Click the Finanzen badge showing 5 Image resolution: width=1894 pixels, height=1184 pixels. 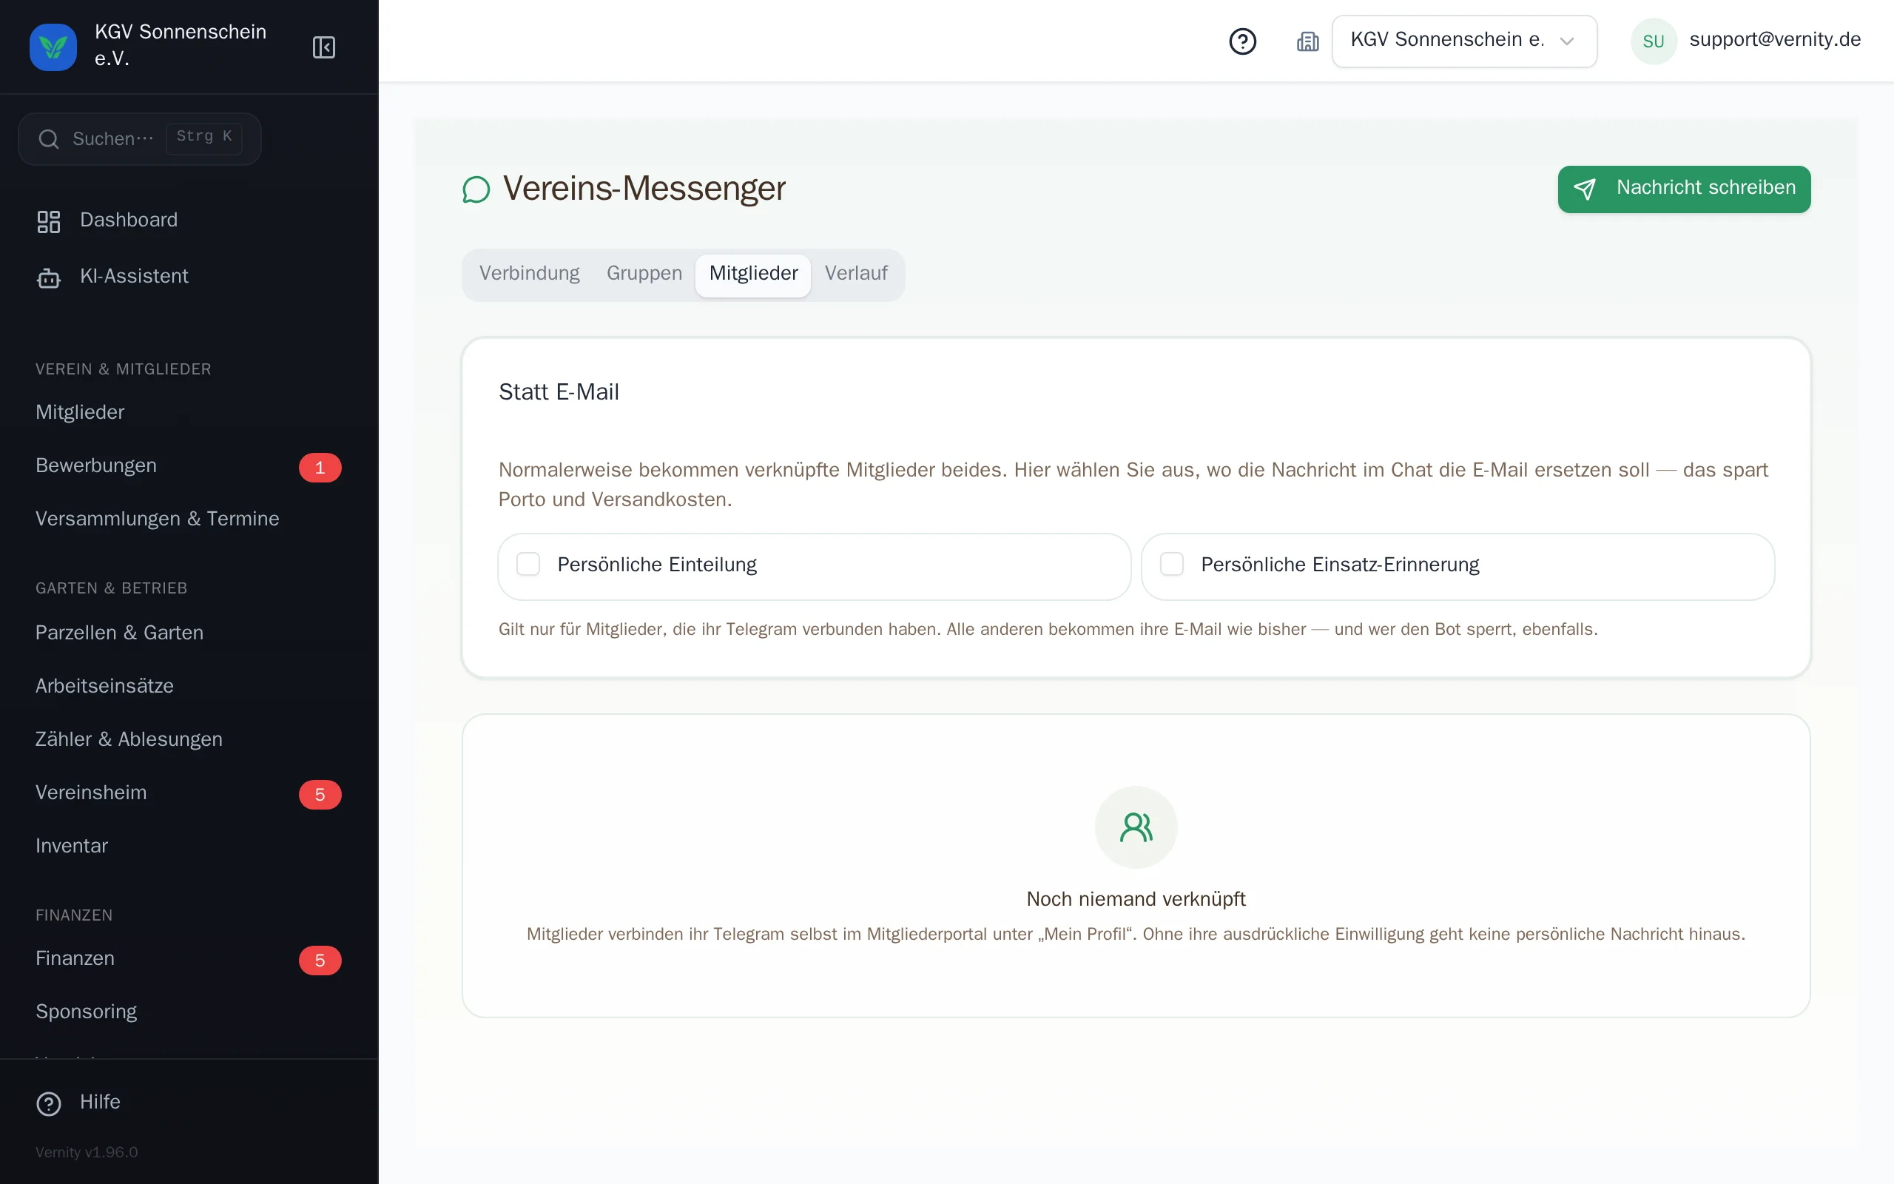coord(320,960)
